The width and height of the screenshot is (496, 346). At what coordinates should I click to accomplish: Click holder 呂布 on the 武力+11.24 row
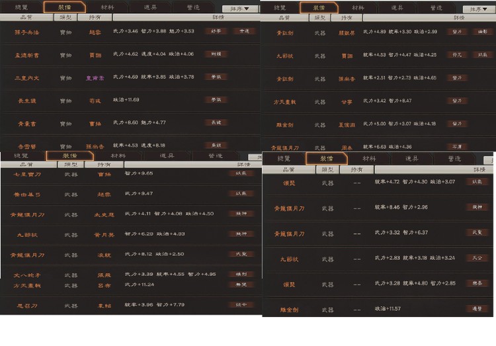(x=104, y=285)
